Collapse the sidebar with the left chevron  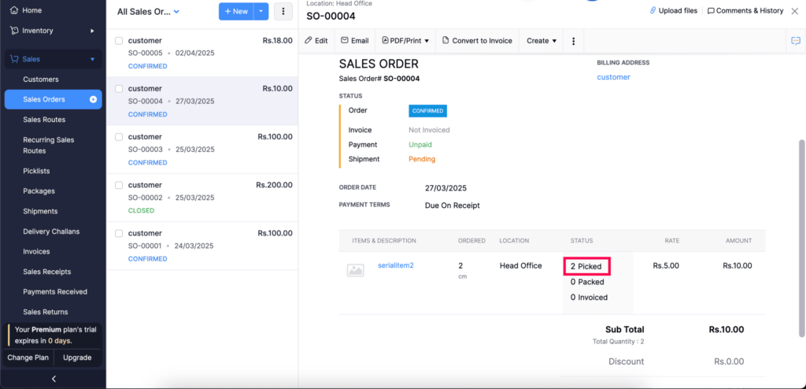(54, 380)
